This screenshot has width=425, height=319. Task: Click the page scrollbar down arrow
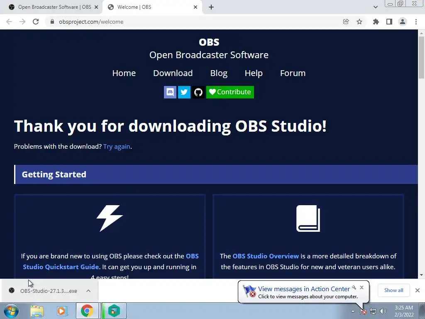(x=421, y=275)
